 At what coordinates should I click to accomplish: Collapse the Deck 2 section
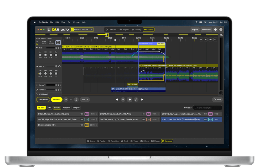(x=37, y=67)
